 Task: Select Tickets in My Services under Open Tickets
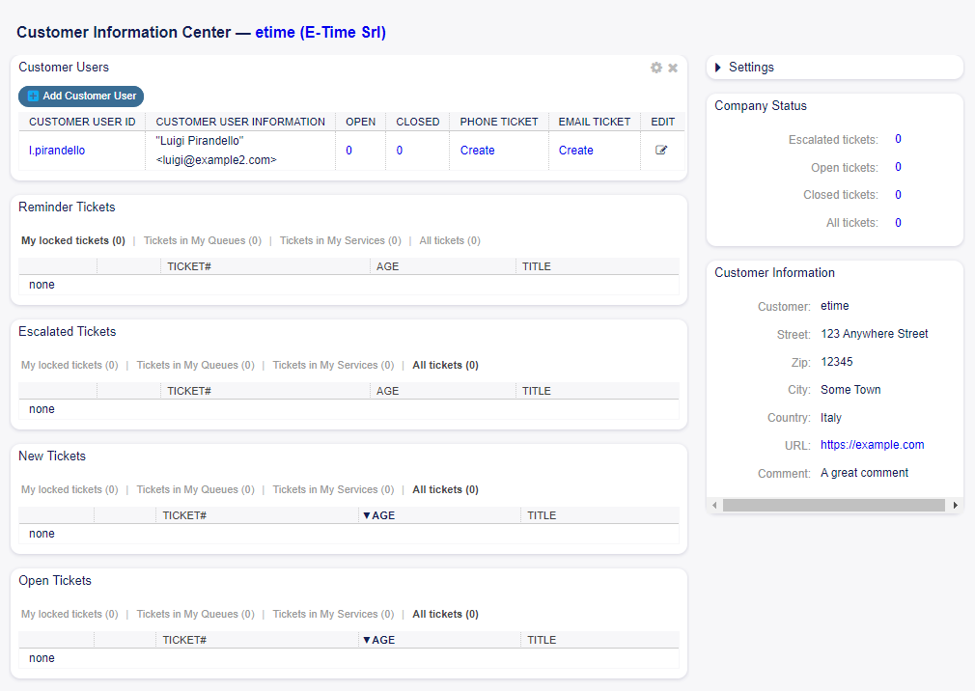333,614
